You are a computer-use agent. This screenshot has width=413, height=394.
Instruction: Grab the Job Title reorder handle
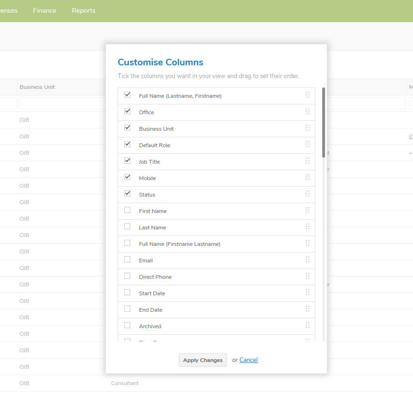[x=307, y=161]
